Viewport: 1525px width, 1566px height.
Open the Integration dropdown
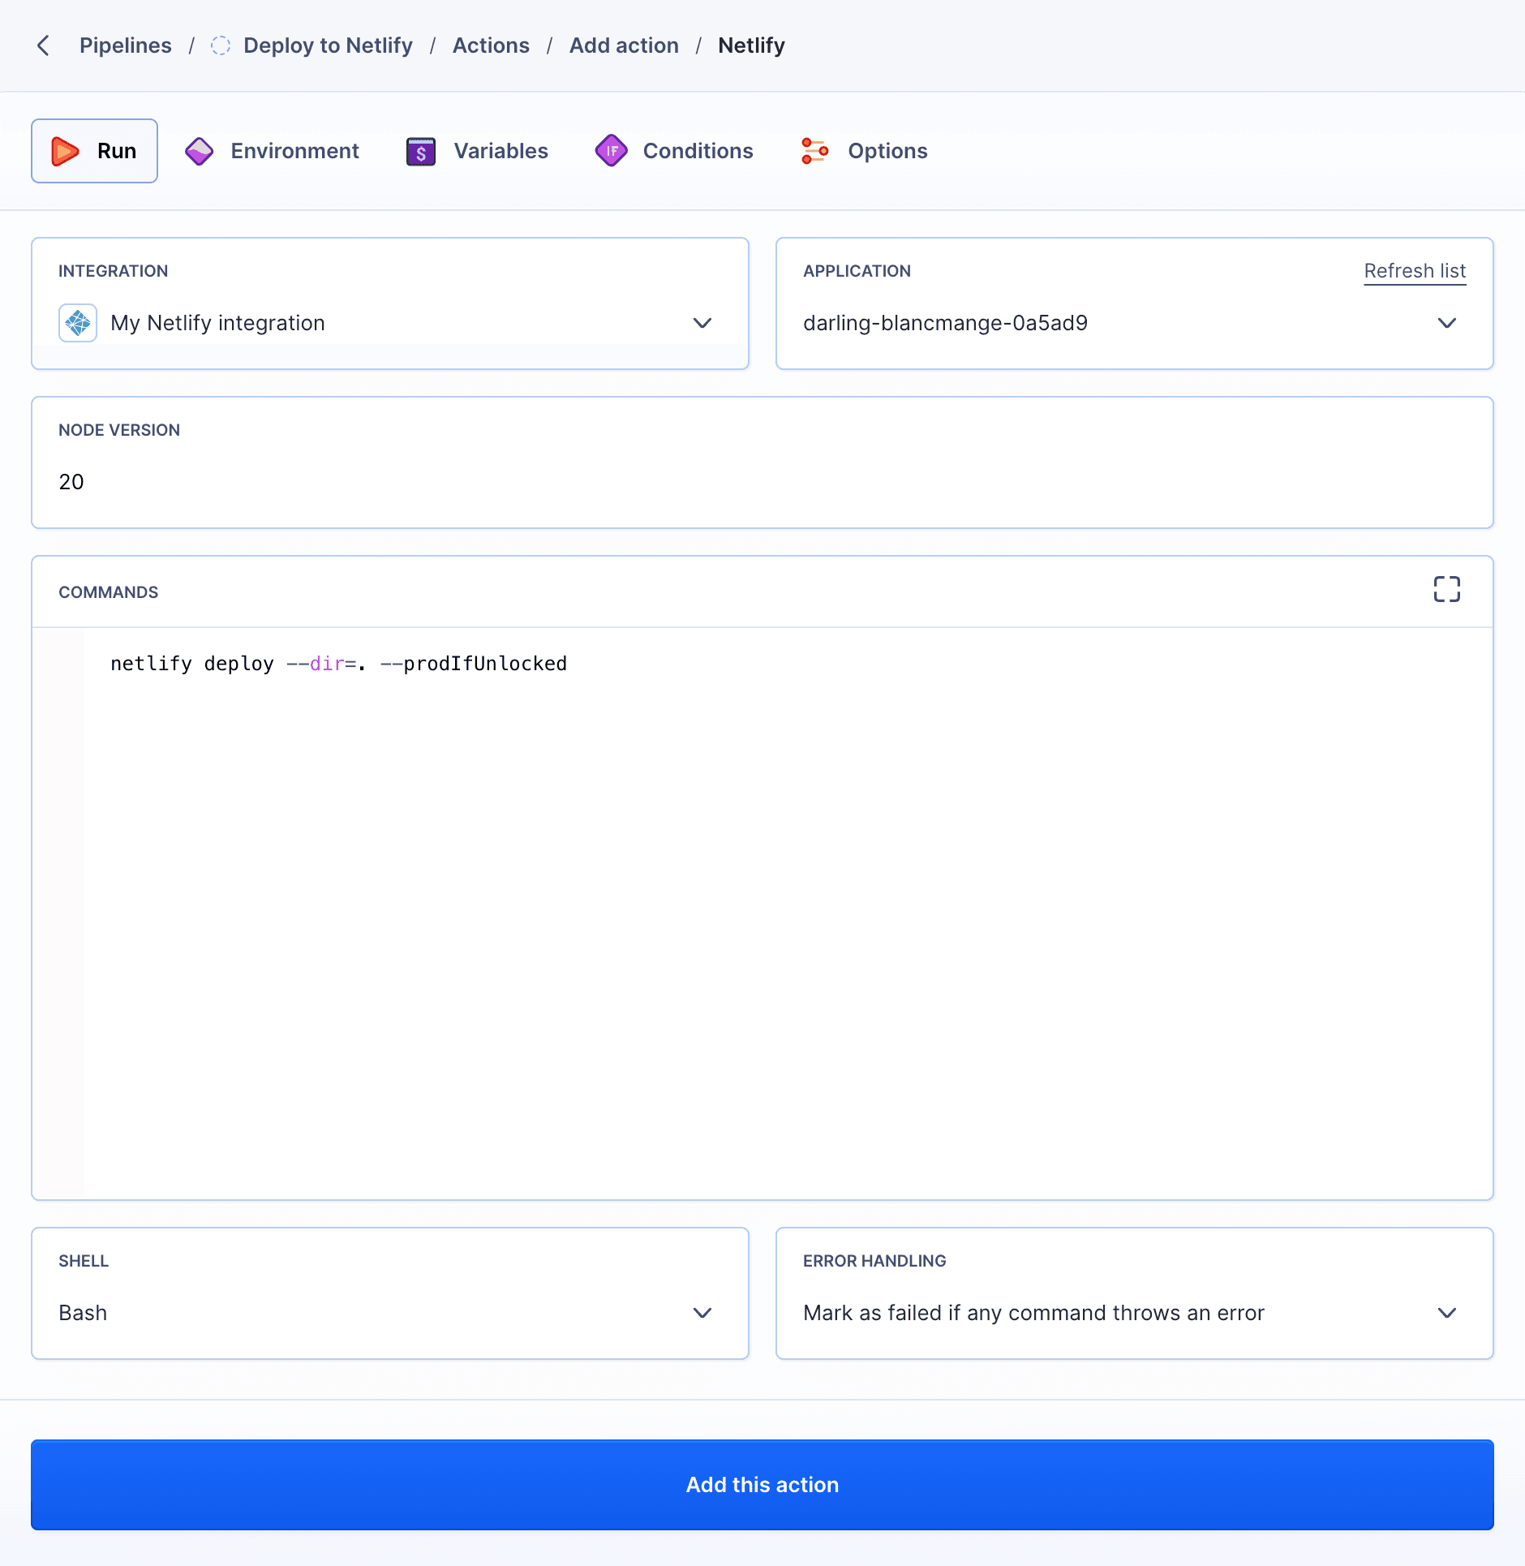click(702, 323)
